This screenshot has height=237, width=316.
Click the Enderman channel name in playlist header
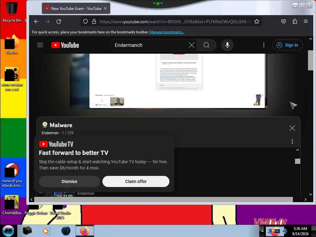[x=50, y=133]
